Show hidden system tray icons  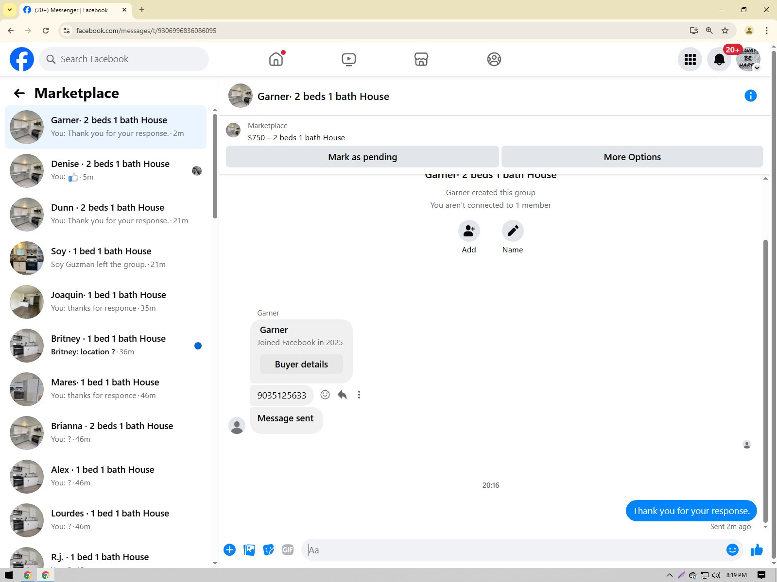pos(669,575)
